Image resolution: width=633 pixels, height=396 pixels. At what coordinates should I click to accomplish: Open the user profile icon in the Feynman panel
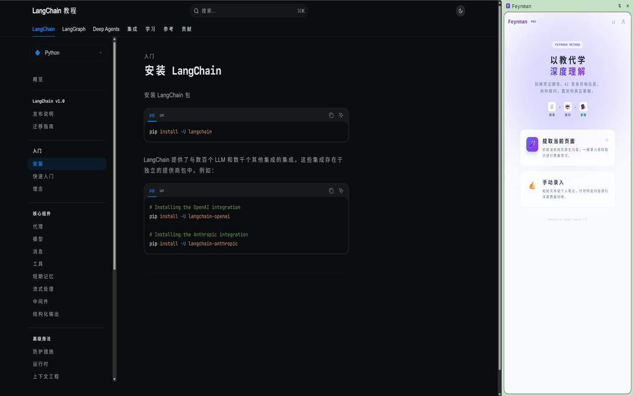coord(624,22)
